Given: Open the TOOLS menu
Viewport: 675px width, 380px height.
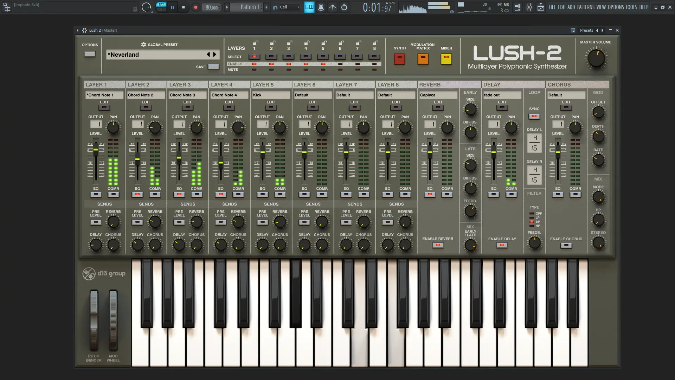Looking at the screenshot, I should 631,7.
